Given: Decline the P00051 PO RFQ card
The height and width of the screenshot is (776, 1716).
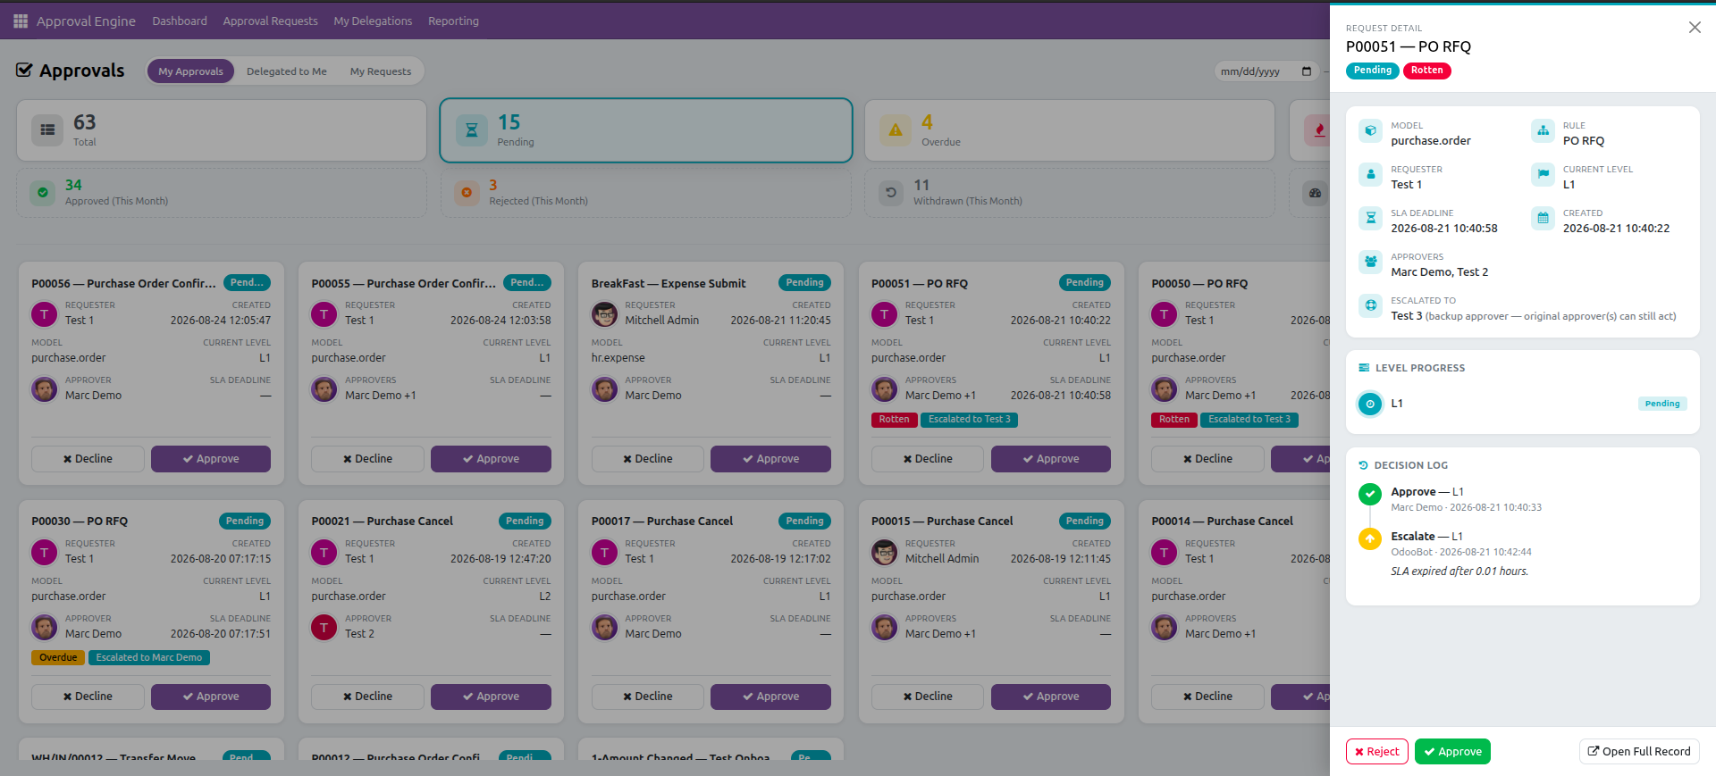Looking at the screenshot, I should [x=928, y=459].
